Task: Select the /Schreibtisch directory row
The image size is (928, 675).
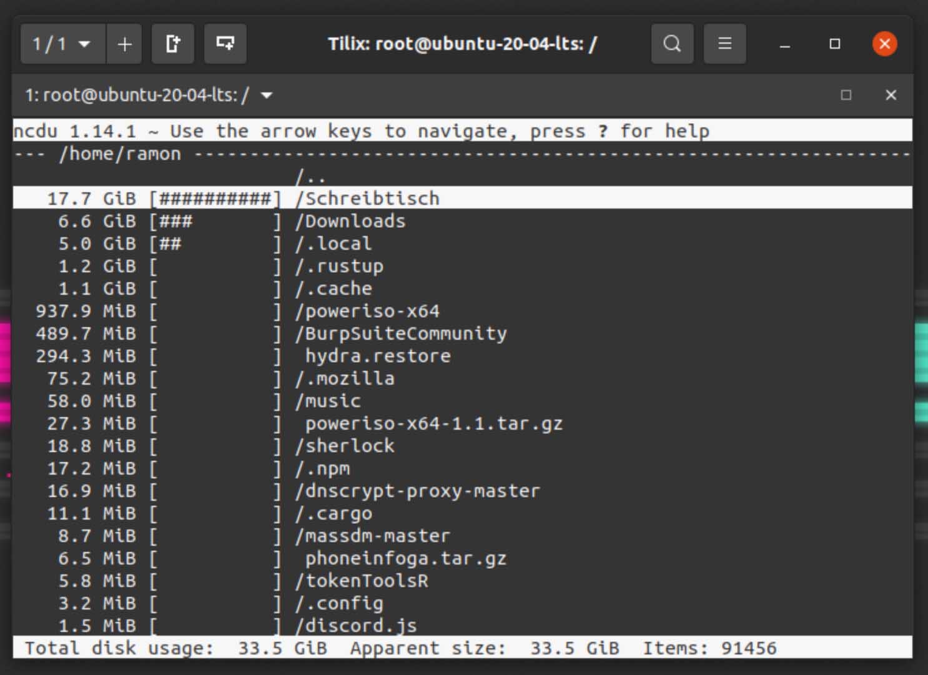Action: point(463,198)
